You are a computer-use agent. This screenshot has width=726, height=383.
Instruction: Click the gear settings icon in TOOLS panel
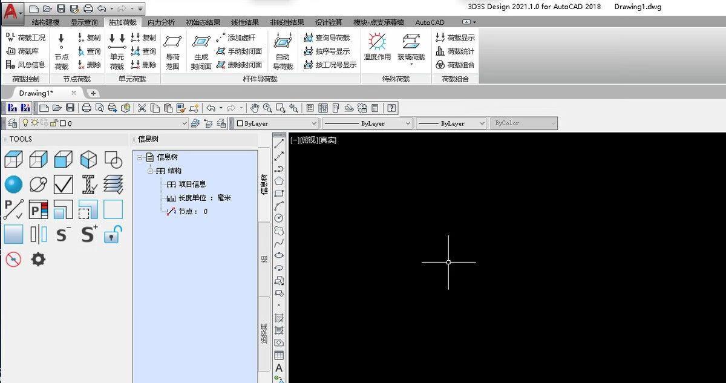tap(38, 260)
